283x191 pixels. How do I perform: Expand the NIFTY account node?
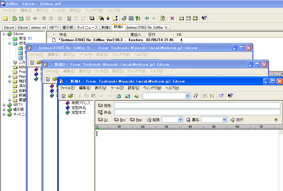4,105
